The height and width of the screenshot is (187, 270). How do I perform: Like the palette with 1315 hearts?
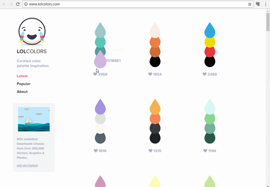click(151, 151)
